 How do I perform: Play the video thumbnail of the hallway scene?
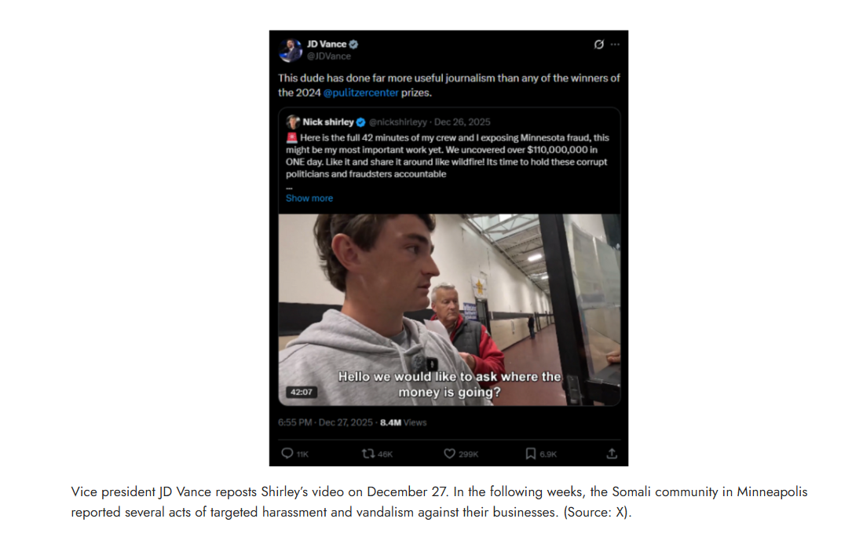(449, 310)
